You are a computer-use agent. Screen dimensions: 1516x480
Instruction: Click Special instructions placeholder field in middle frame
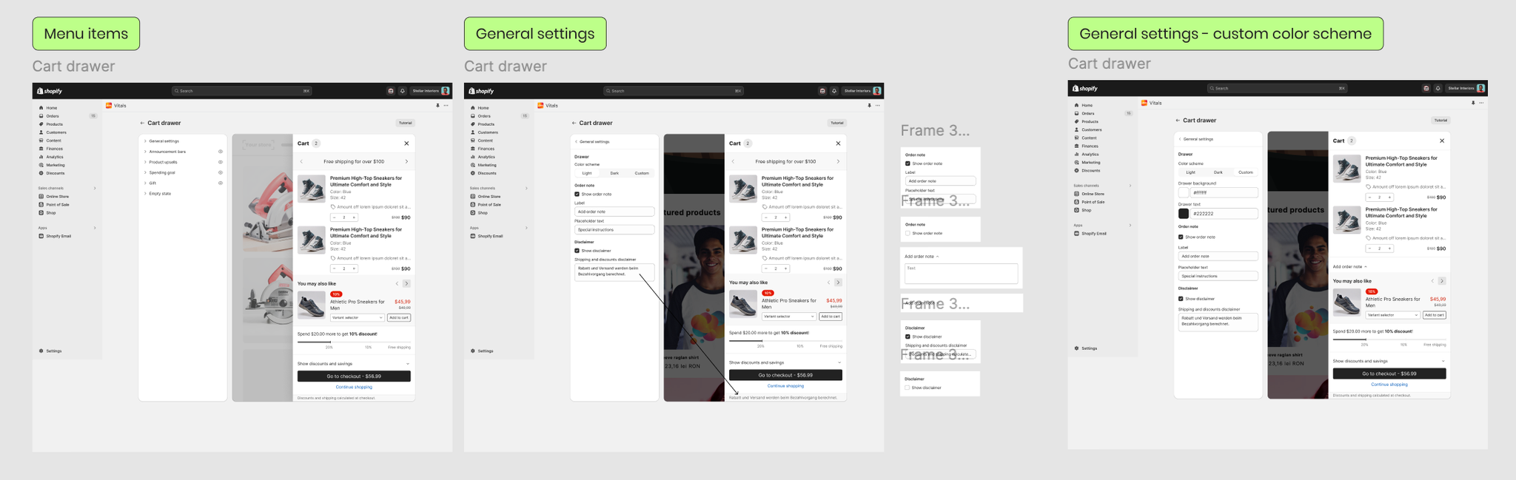pyautogui.click(x=614, y=230)
